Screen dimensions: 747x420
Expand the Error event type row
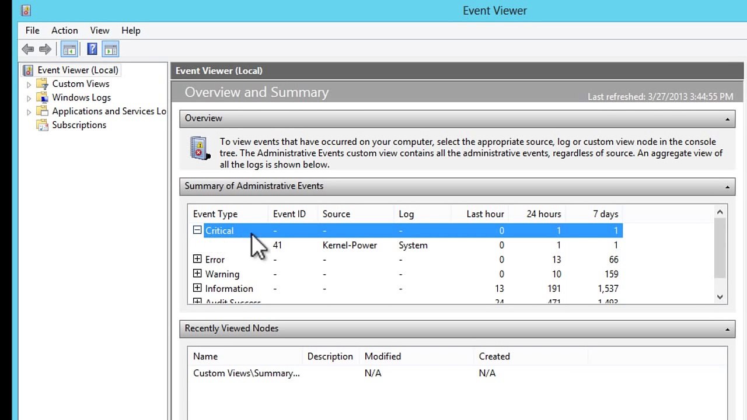(197, 259)
